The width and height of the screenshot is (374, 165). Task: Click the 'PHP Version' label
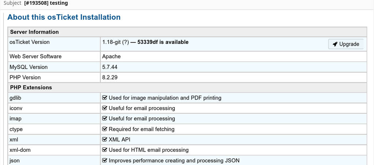point(25,77)
